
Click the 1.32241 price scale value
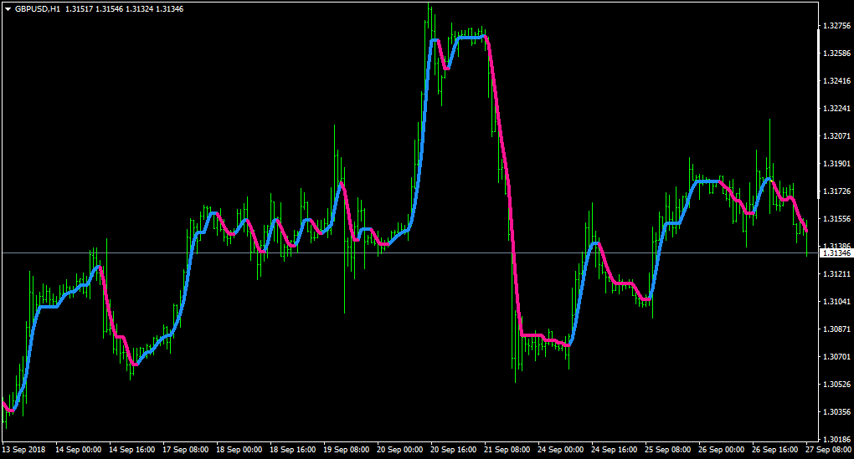point(836,108)
